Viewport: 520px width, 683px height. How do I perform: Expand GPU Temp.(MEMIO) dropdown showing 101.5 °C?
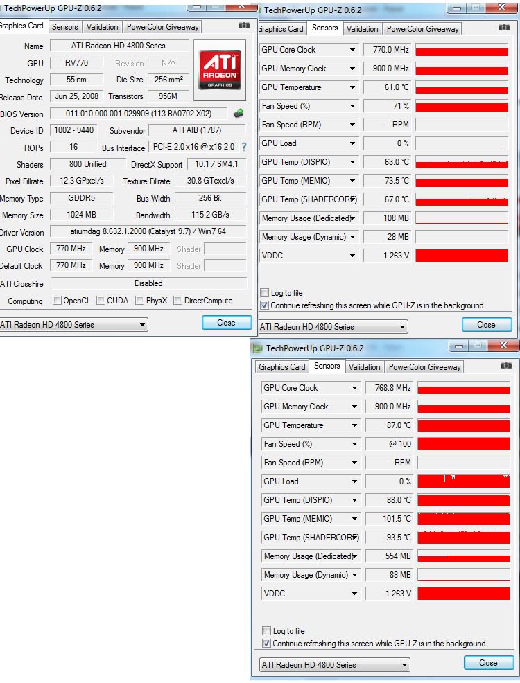(x=354, y=519)
